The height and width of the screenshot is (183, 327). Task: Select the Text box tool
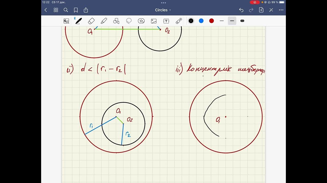(166, 21)
